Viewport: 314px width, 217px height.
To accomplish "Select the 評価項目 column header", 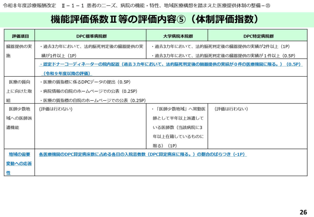I will tap(19, 36).
